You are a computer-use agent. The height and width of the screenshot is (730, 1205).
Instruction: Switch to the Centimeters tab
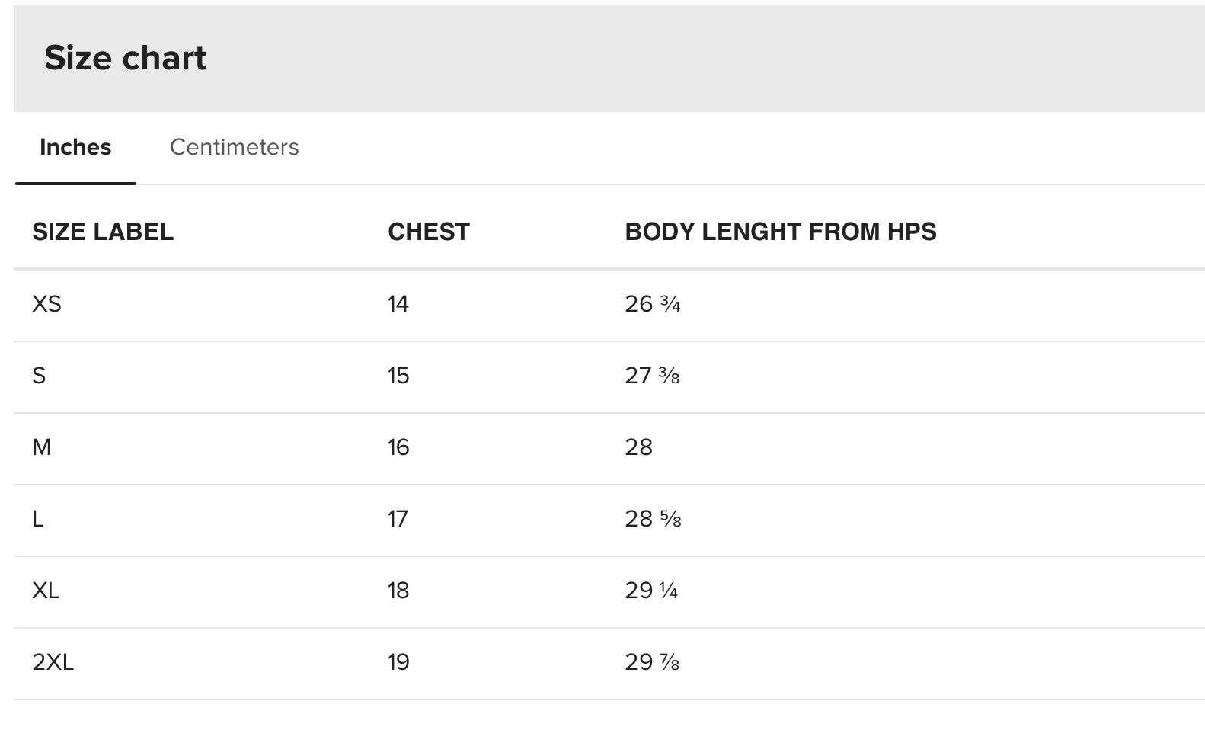click(234, 147)
